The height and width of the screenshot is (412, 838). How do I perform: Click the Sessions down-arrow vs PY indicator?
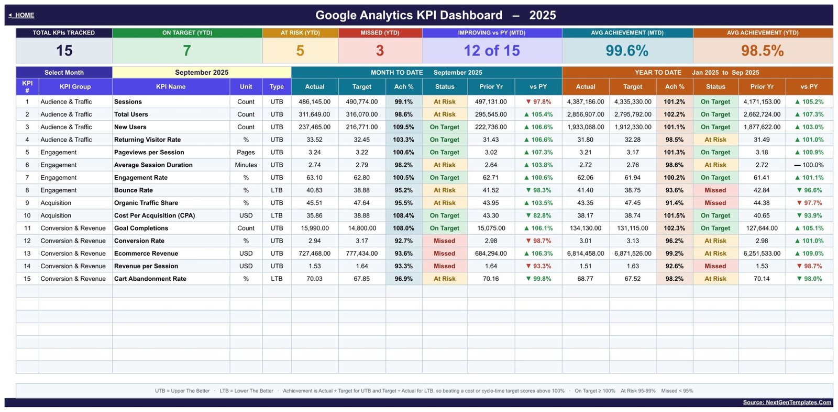(x=538, y=102)
